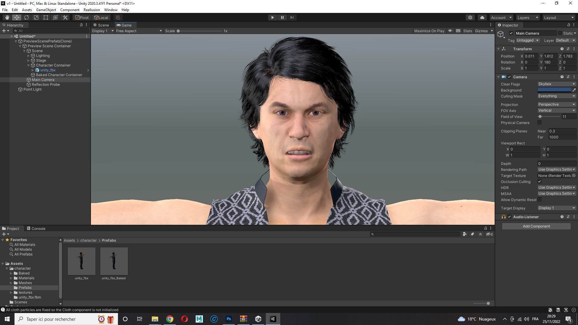Toggle hidden packages visibility count
The image size is (578, 325).
click(489, 234)
